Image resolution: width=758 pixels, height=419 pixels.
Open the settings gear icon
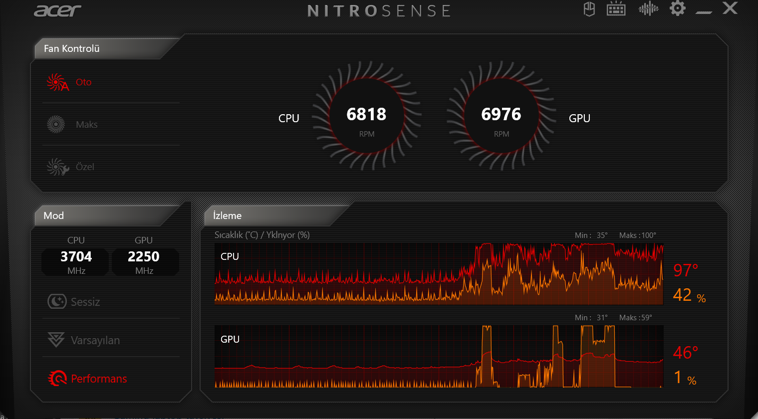coord(678,8)
